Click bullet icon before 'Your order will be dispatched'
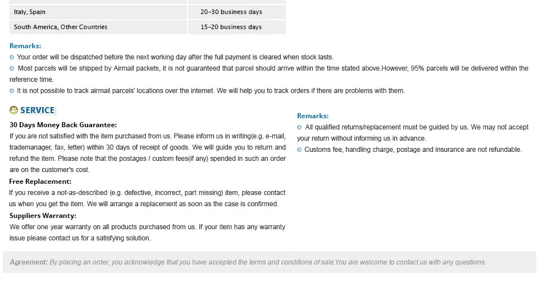 [x=12, y=57]
